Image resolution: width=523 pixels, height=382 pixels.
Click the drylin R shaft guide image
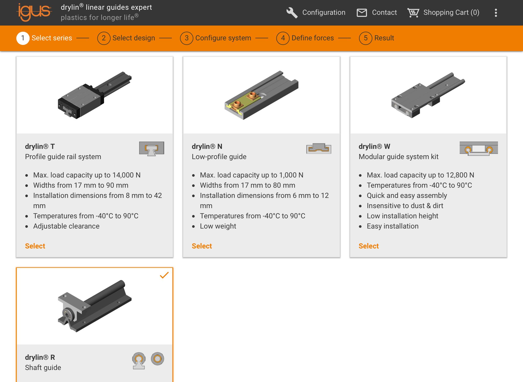click(x=94, y=306)
